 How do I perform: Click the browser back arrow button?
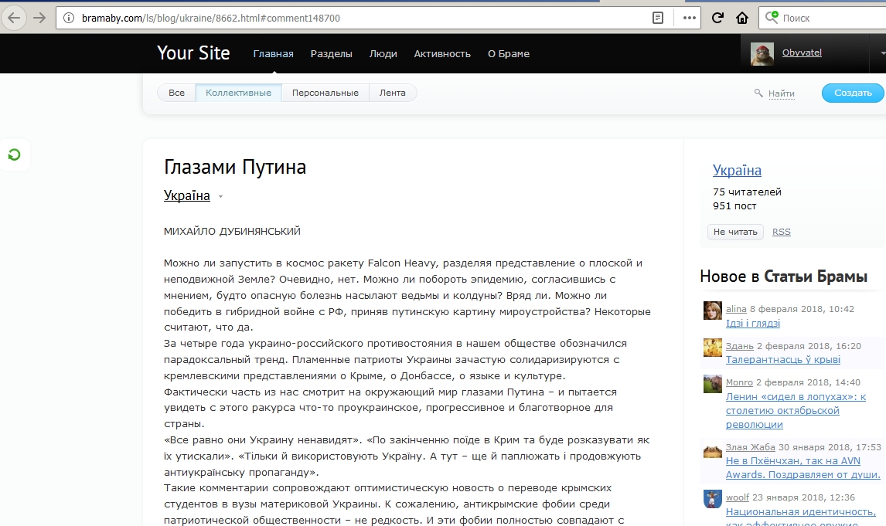(14, 17)
